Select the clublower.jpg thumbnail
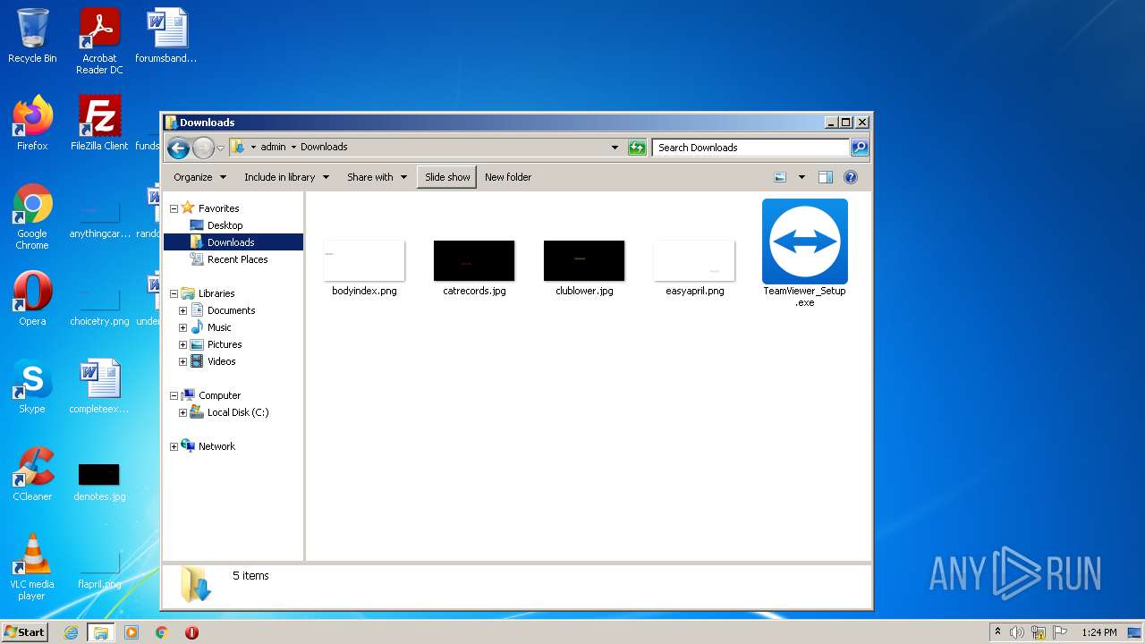 tap(584, 267)
